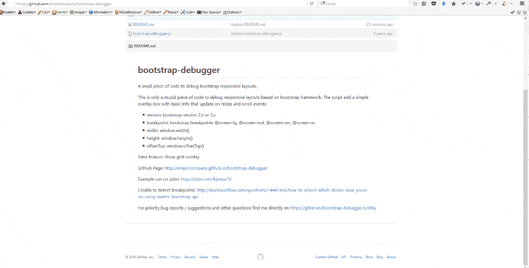Expand the Tools dropdown menu

click(x=188, y=12)
